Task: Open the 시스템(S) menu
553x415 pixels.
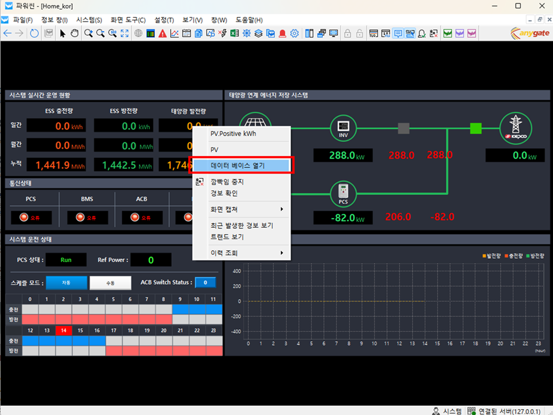Action: tap(89, 20)
